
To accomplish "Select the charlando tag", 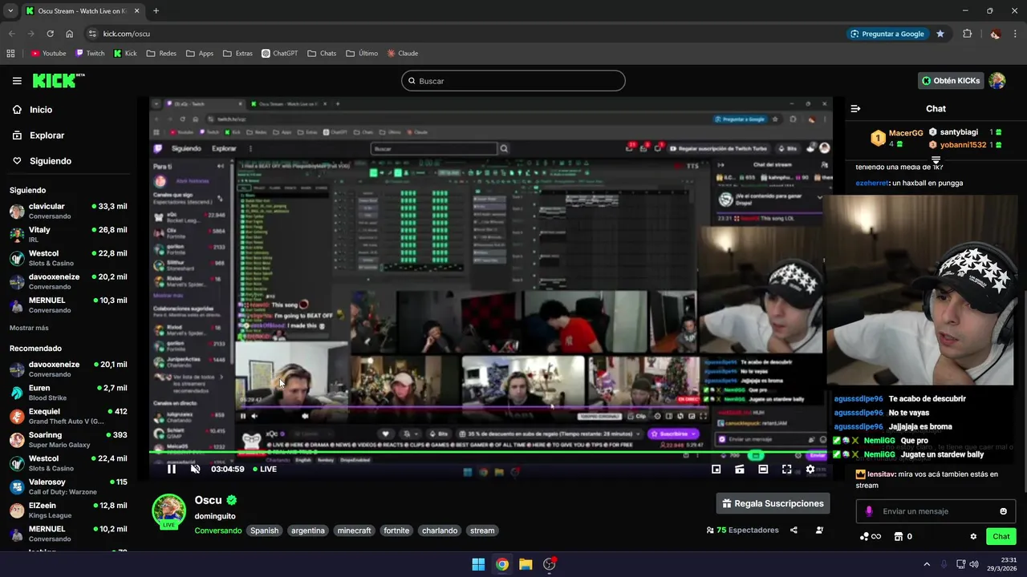I will point(440,531).
